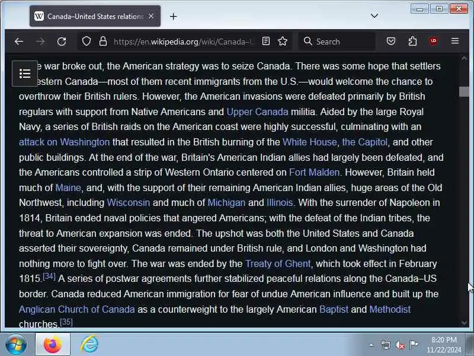474x356 pixels.
Task: Click the scrollbar up arrow
Action: pos(464,58)
